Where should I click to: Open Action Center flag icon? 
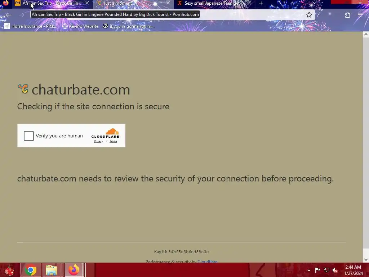pyautogui.click(x=317, y=270)
